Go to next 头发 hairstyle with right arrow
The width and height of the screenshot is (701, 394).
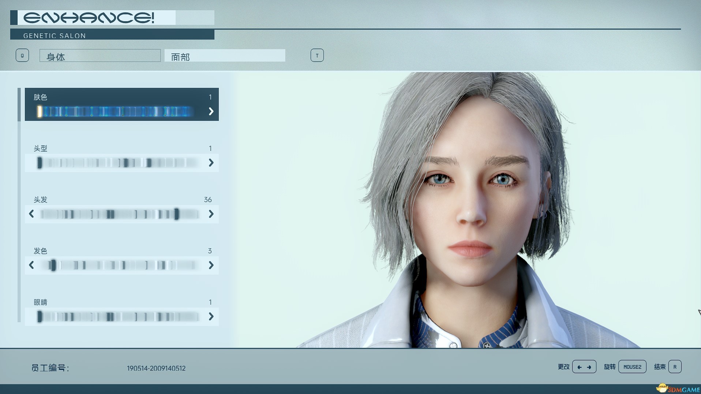[211, 214]
